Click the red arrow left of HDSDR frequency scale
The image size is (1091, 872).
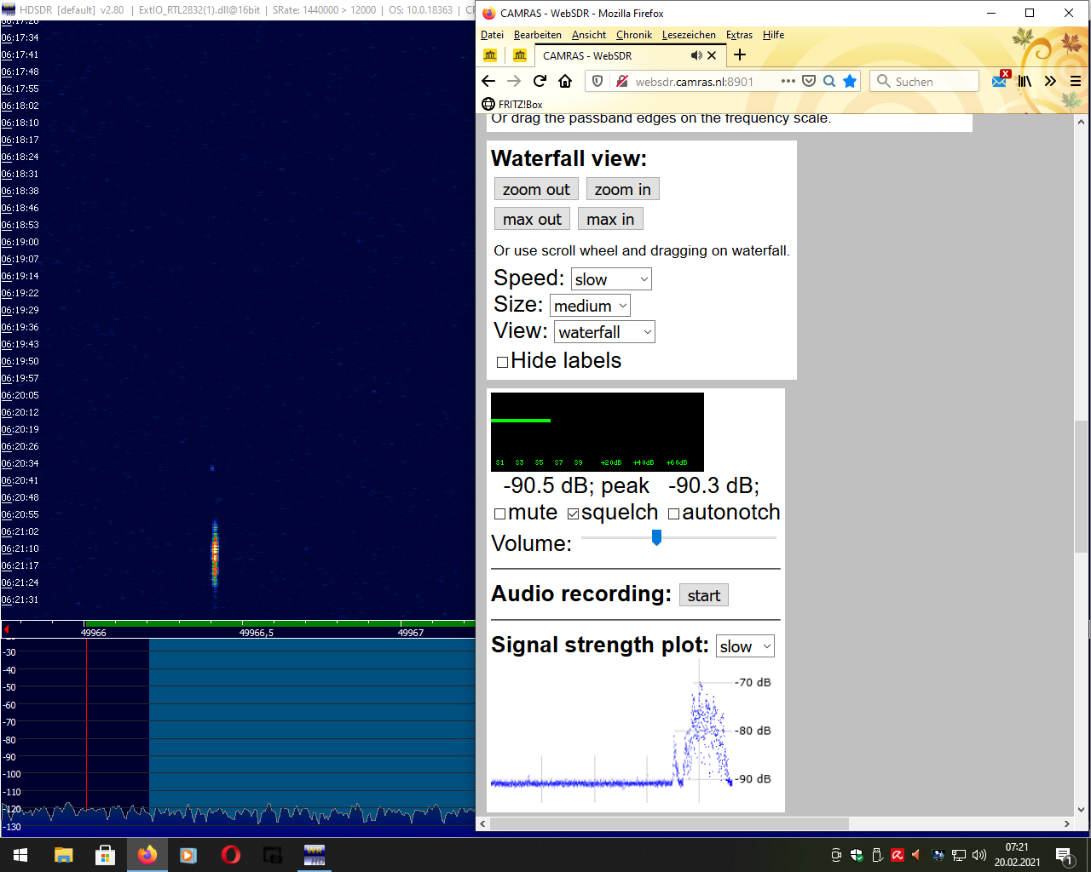[6, 630]
